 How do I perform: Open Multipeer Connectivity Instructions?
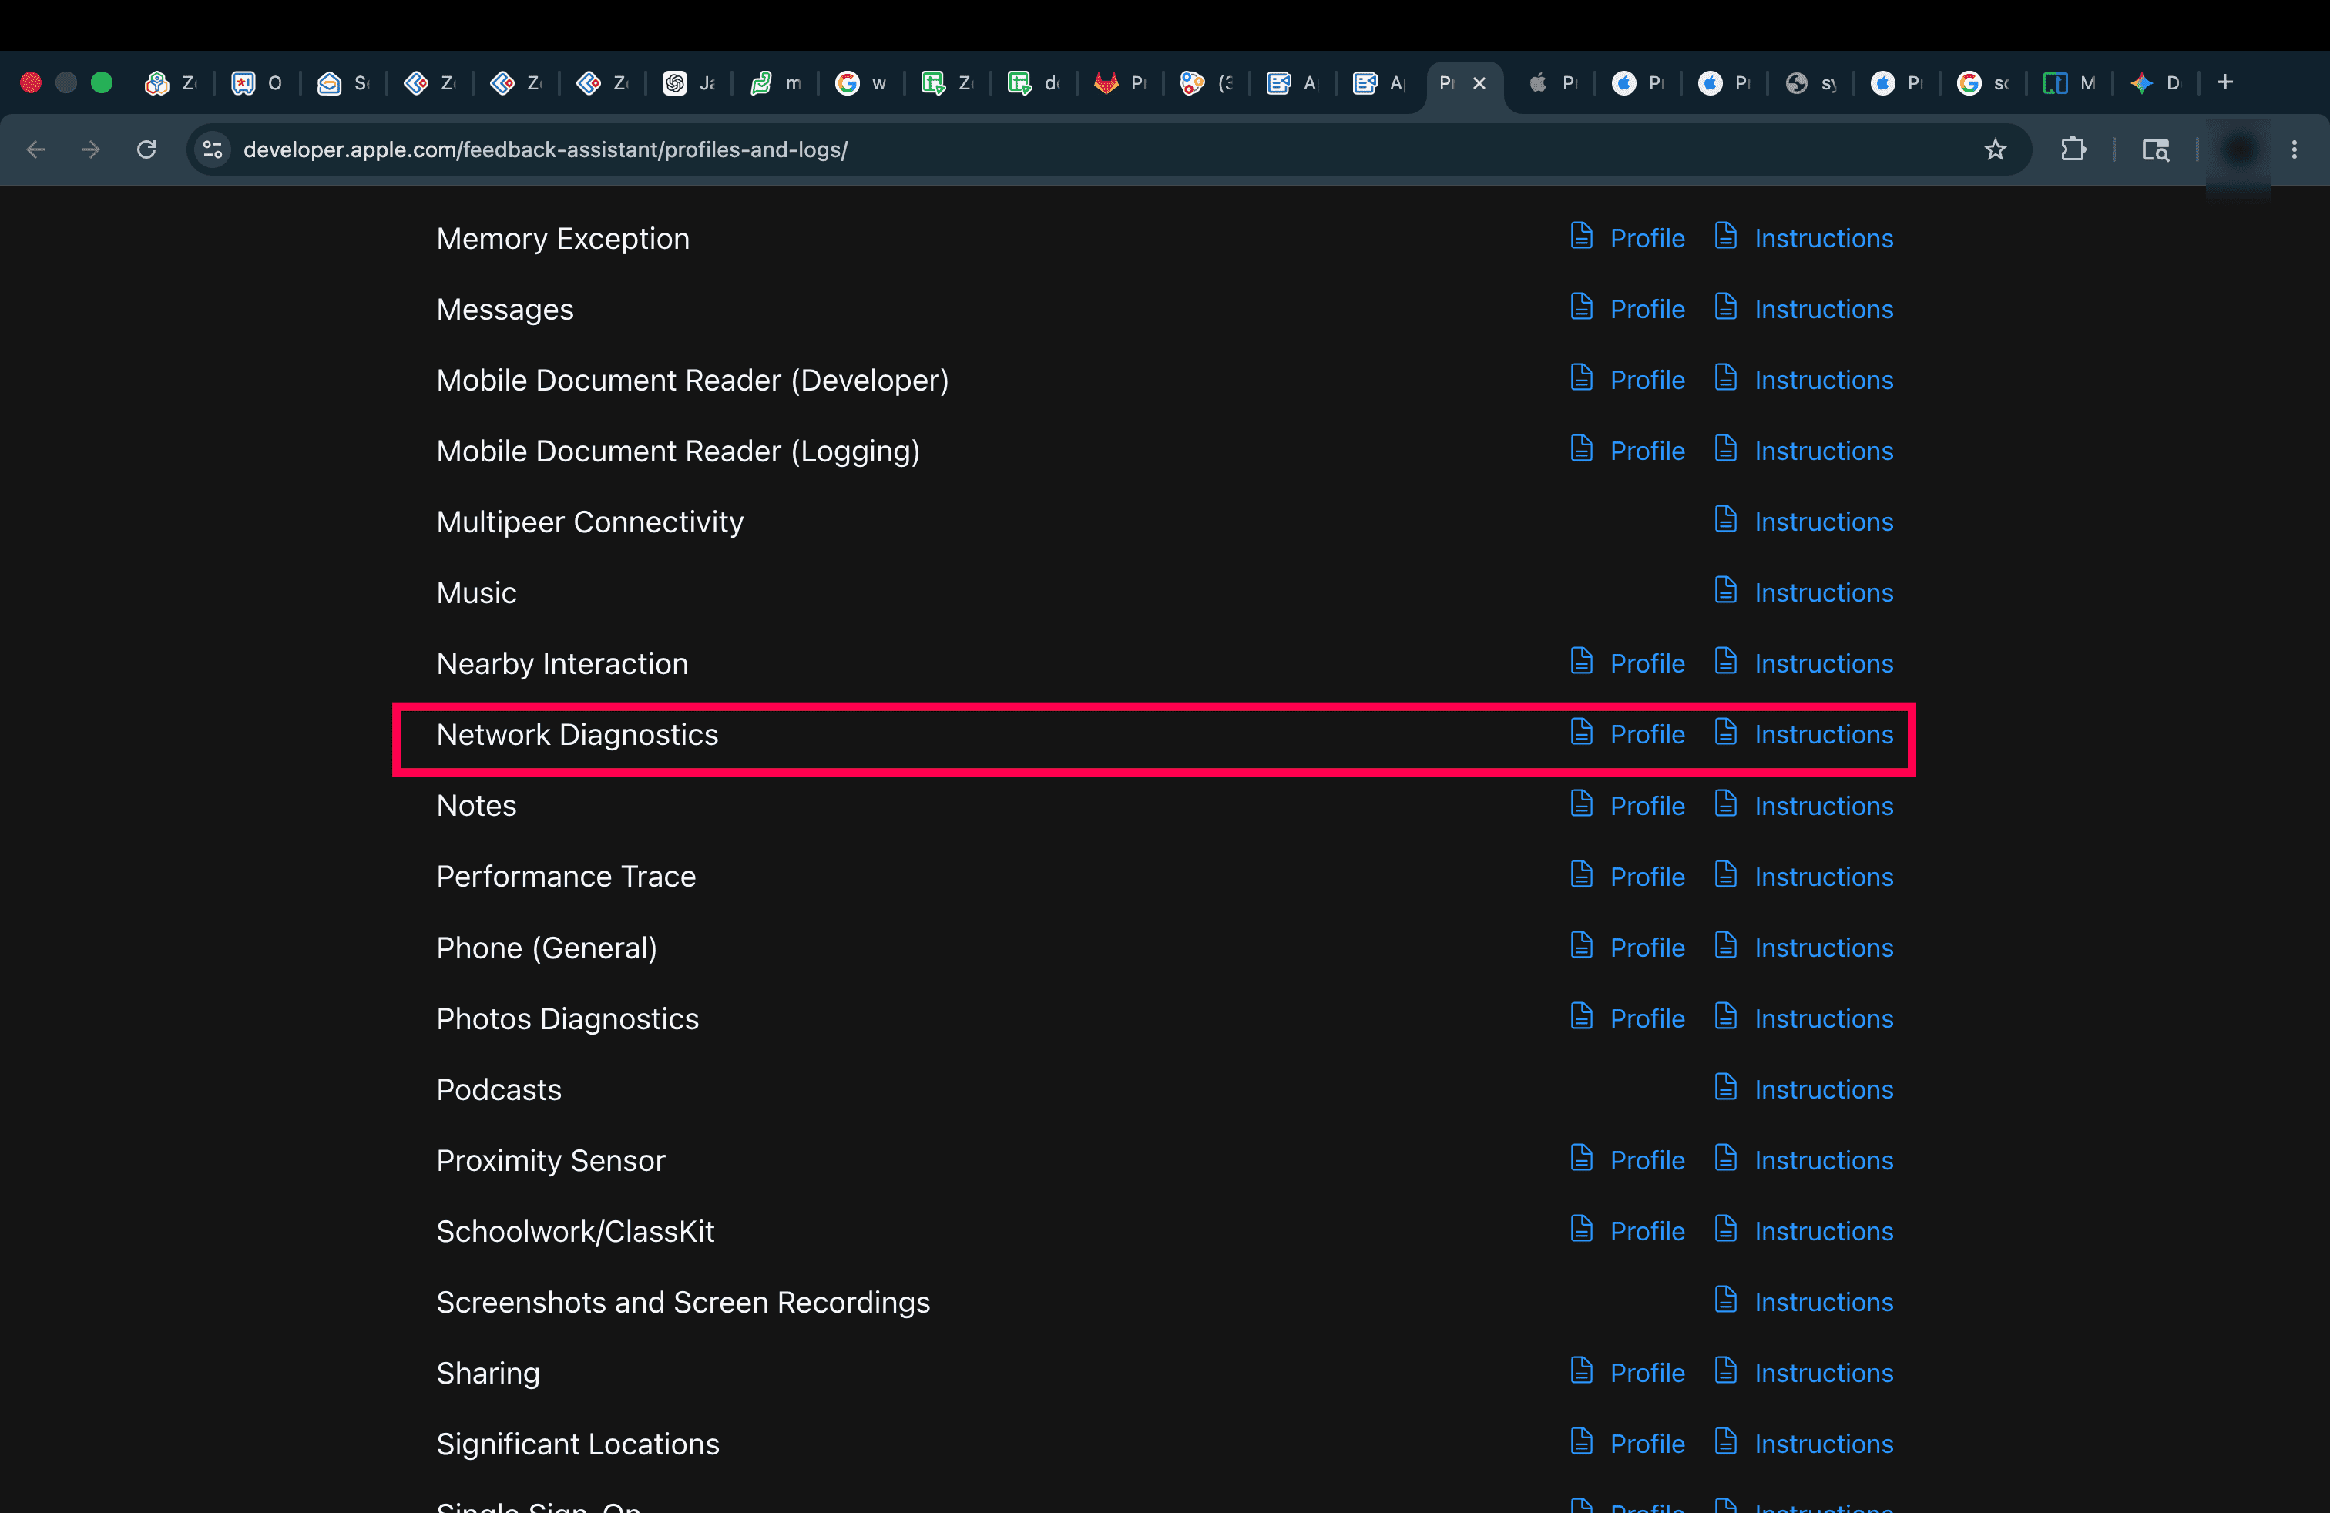(1823, 522)
